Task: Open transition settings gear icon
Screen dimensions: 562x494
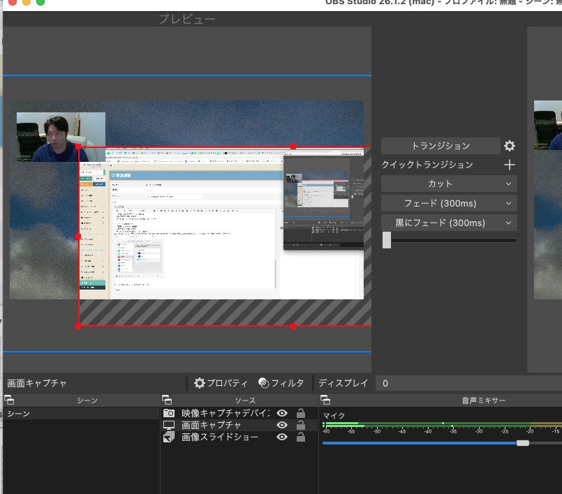Action: (x=510, y=146)
